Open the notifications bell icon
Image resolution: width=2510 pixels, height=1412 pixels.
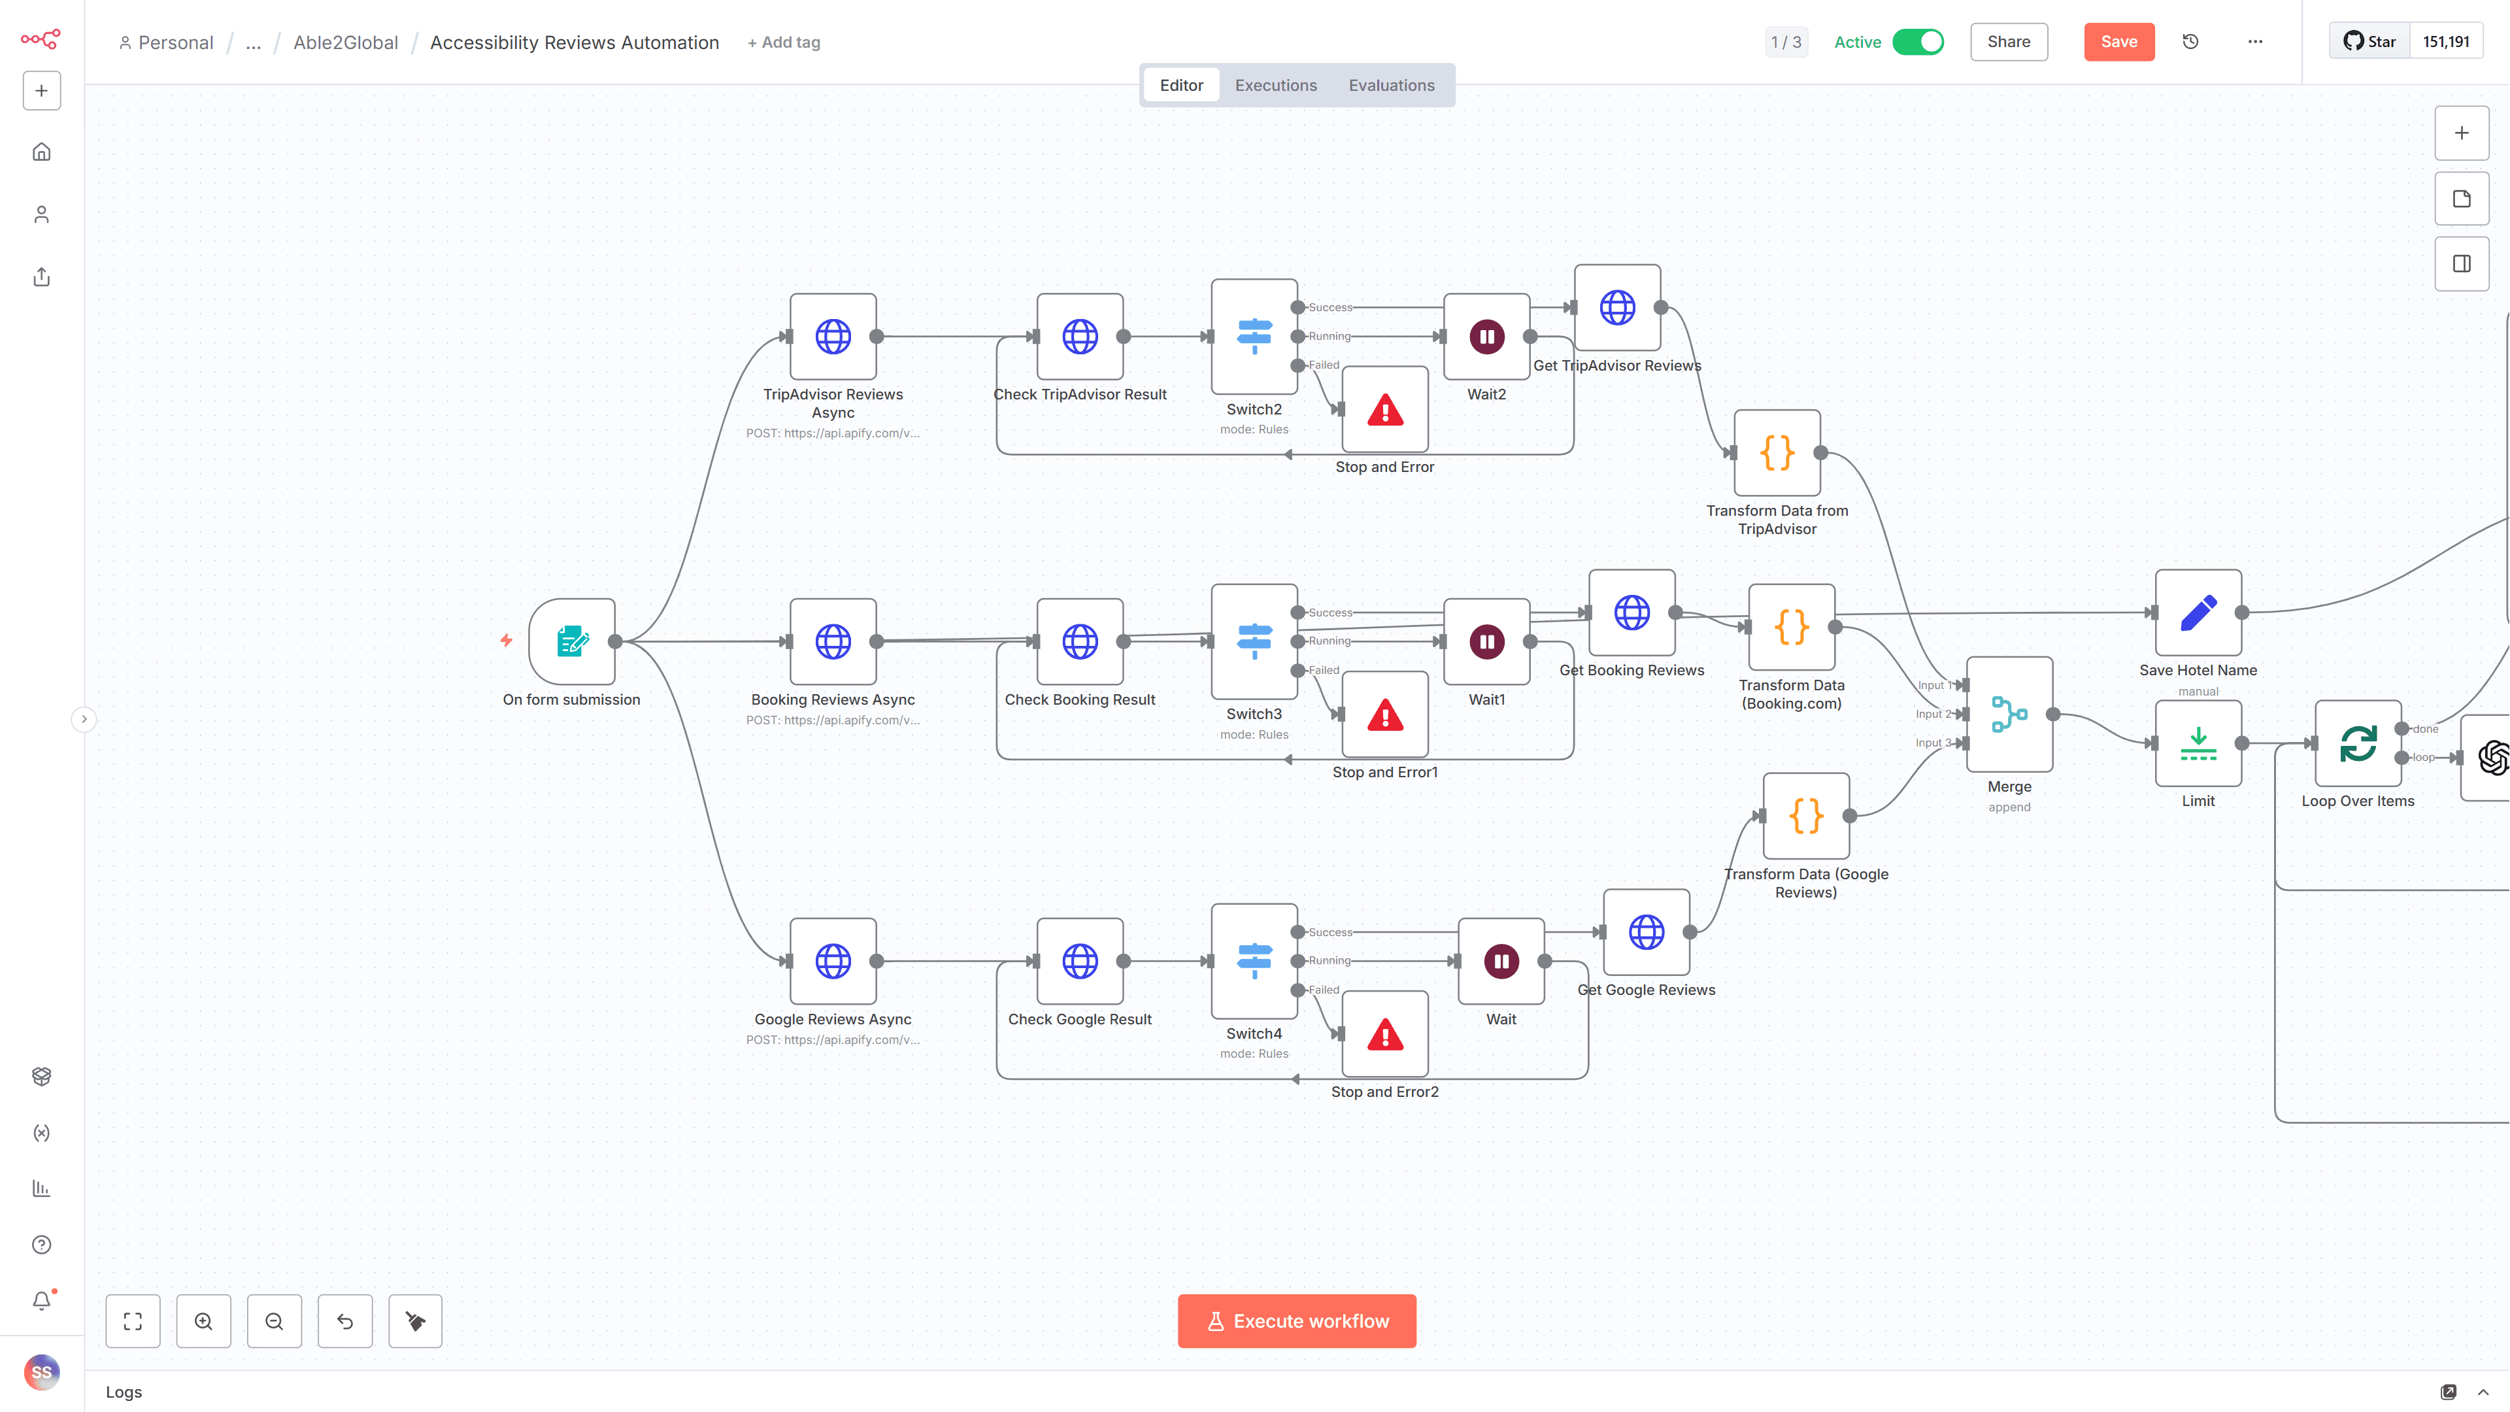41,1301
